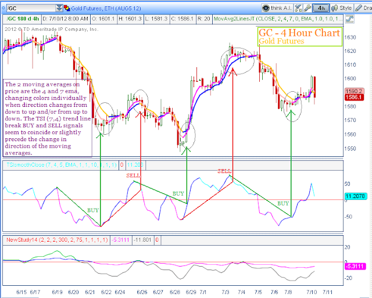Click the D: 7/10/12 8:00 AM date cell

tap(66, 19)
